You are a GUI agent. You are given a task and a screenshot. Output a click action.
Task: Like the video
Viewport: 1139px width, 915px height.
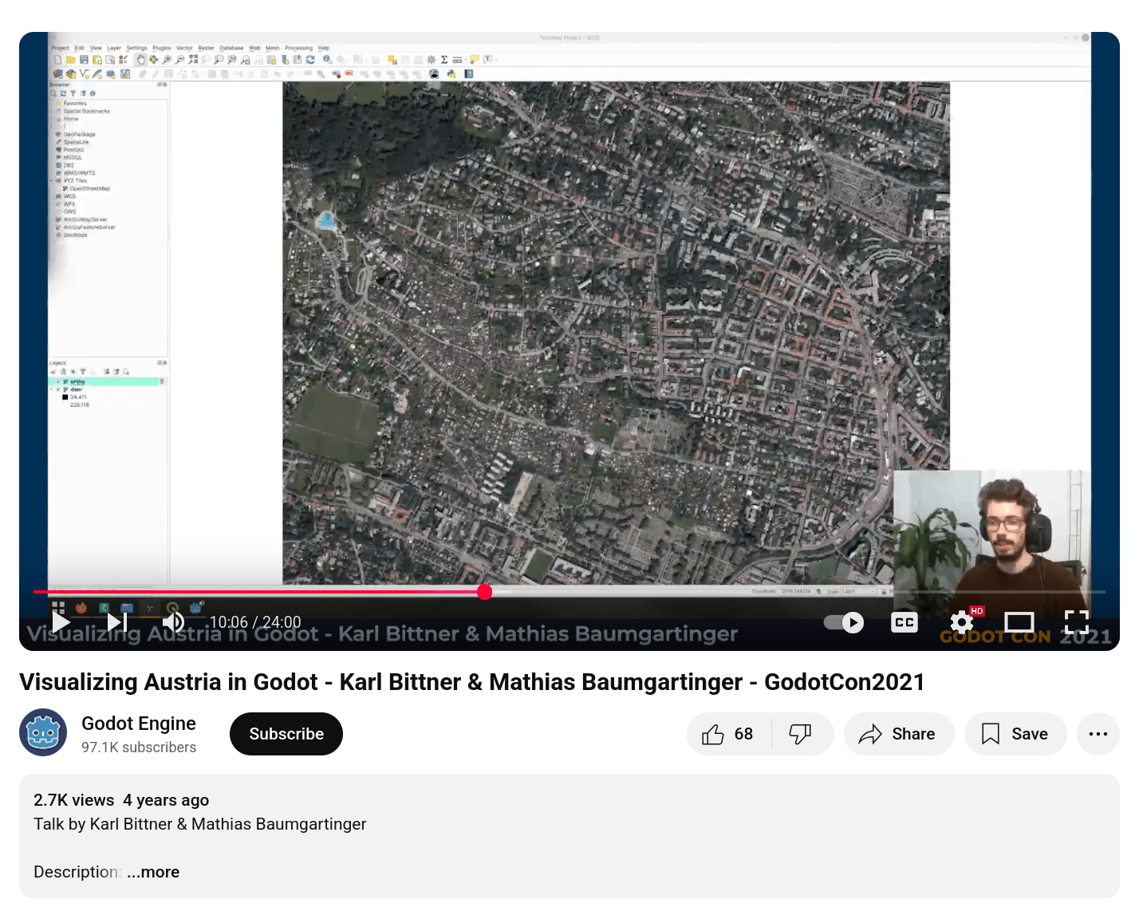pyautogui.click(x=728, y=734)
